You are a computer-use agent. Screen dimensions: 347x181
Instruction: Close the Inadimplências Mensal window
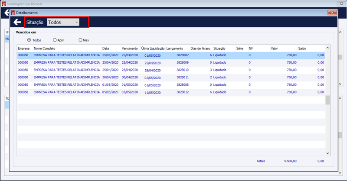pos(341,4)
